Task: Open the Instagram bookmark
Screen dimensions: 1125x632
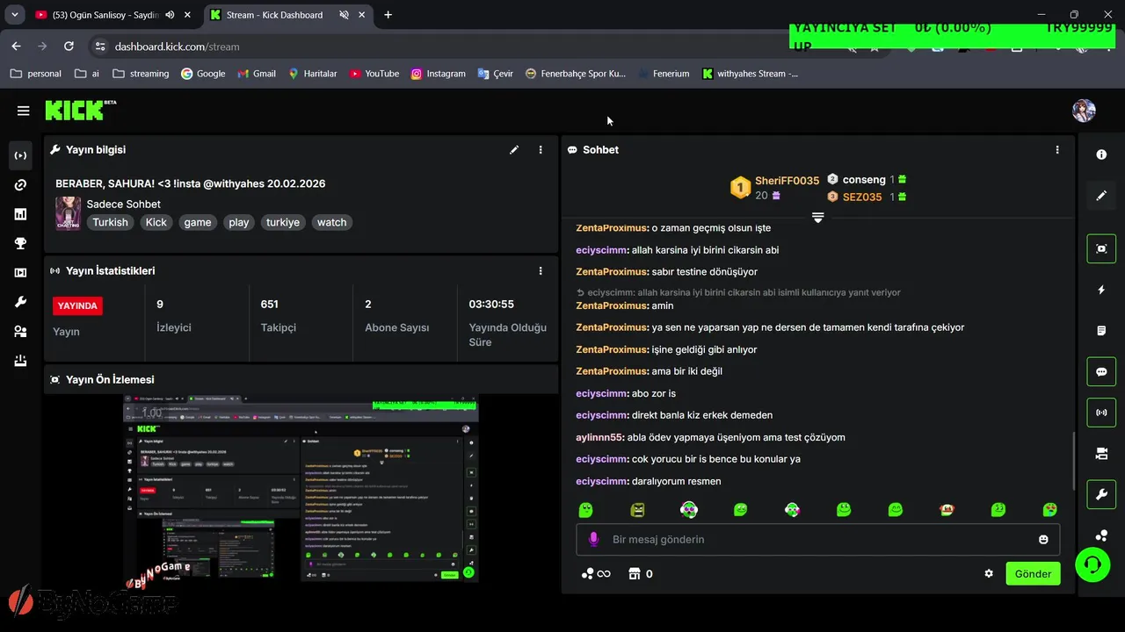Action: pyautogui.click(x=438, y=74)
